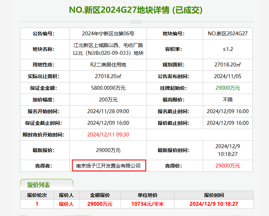Viewport: 269px width, 216px height.
Task: Click the 加价幅度 value 200万元
Action: pyautogui.click(x=108, y=100)
